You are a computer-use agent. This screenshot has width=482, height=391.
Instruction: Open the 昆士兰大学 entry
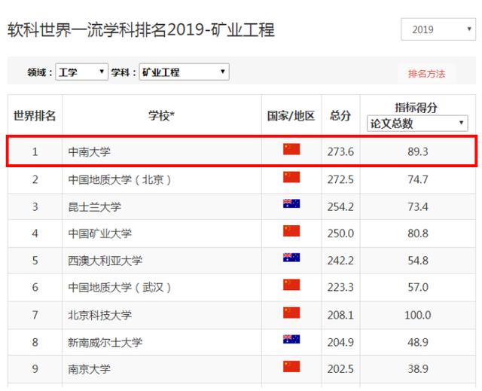coord(94,206)
